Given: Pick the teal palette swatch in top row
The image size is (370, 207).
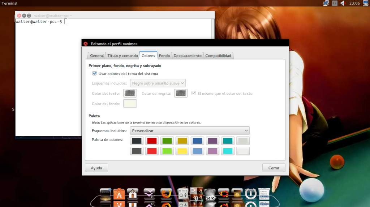Looking at the screenshot, I should pos(228,141).
